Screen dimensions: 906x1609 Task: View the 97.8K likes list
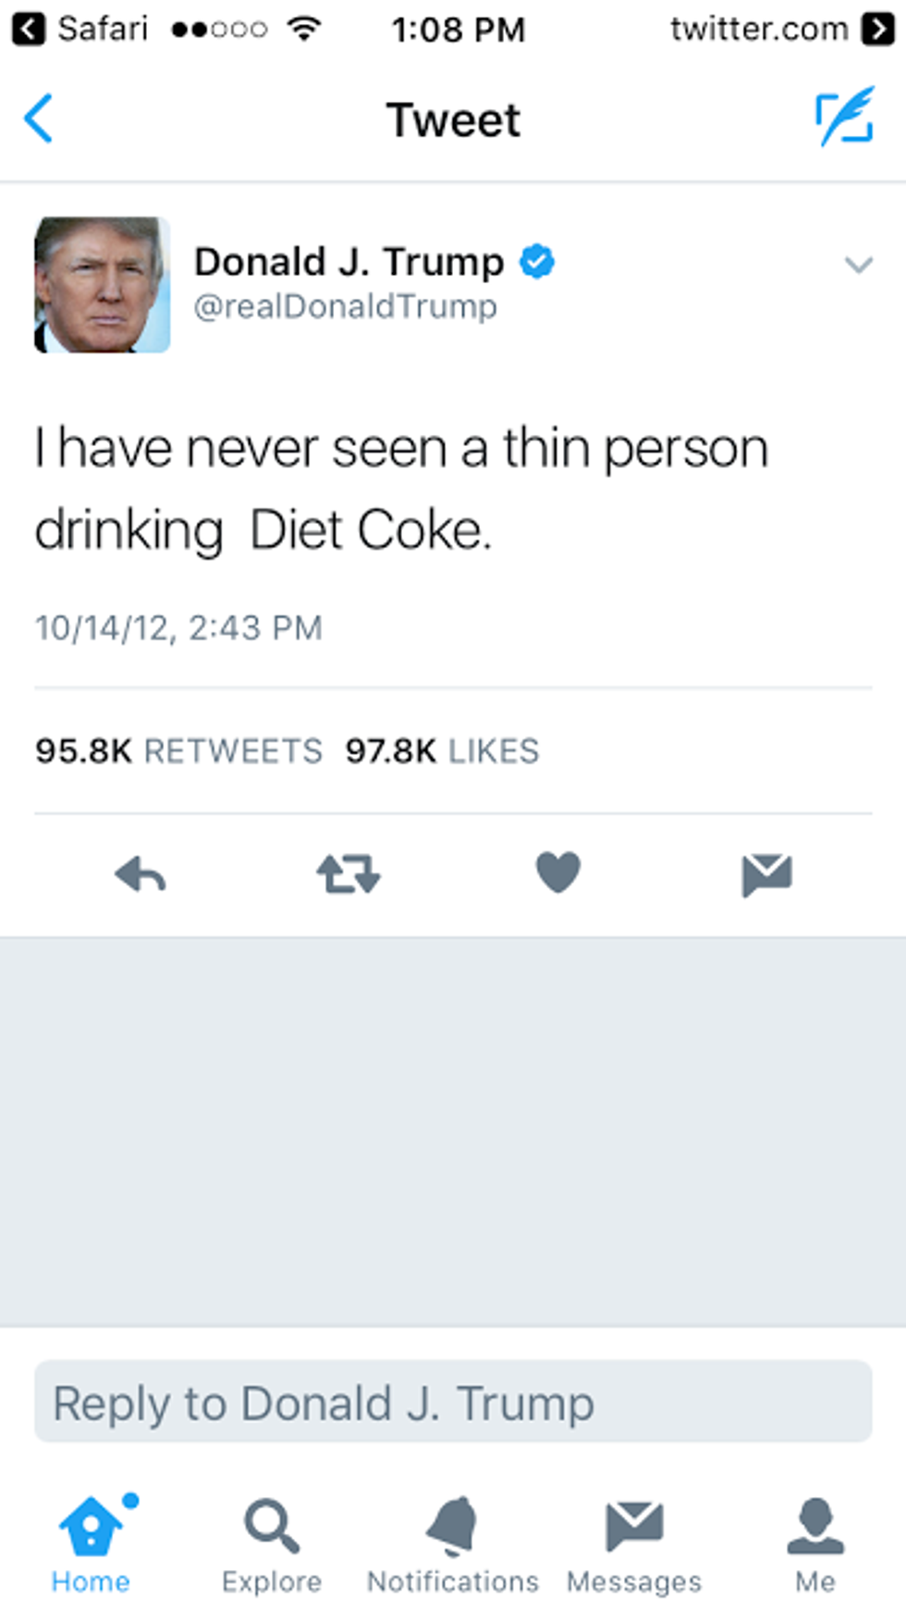442,750
